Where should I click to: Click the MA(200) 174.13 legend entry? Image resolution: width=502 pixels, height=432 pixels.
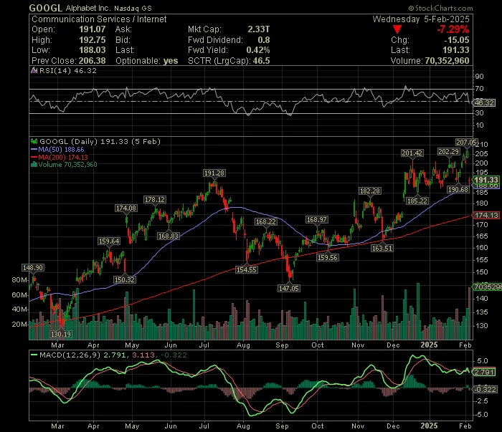[x=60, y=158]
